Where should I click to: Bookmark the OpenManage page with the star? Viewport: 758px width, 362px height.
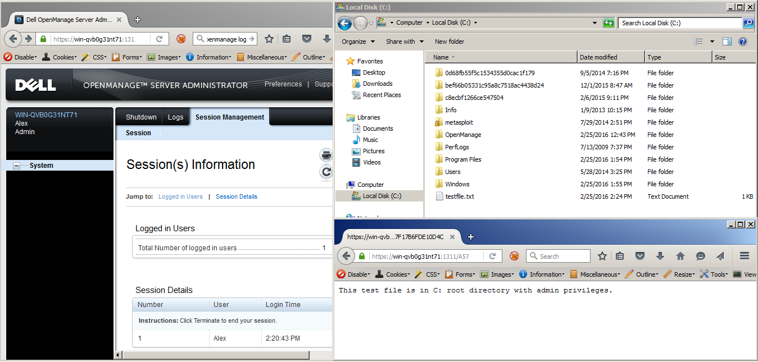[x=269, y=39]
